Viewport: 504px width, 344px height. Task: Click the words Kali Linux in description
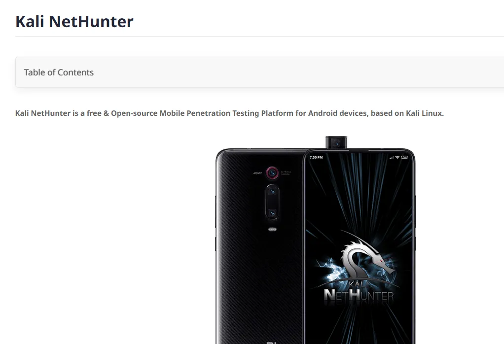pyautogui.click(x=424, y=113)
